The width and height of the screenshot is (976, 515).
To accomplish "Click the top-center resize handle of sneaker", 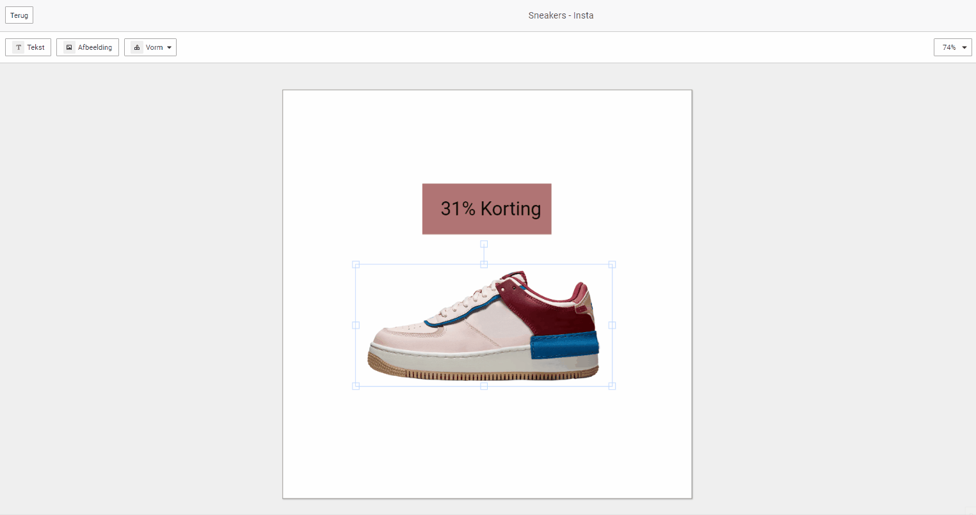I will tap(484, 265).
